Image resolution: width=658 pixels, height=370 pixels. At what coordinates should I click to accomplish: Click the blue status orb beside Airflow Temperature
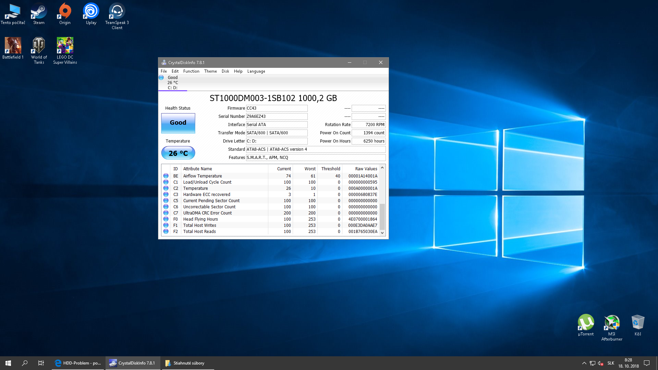pos(166,176)
